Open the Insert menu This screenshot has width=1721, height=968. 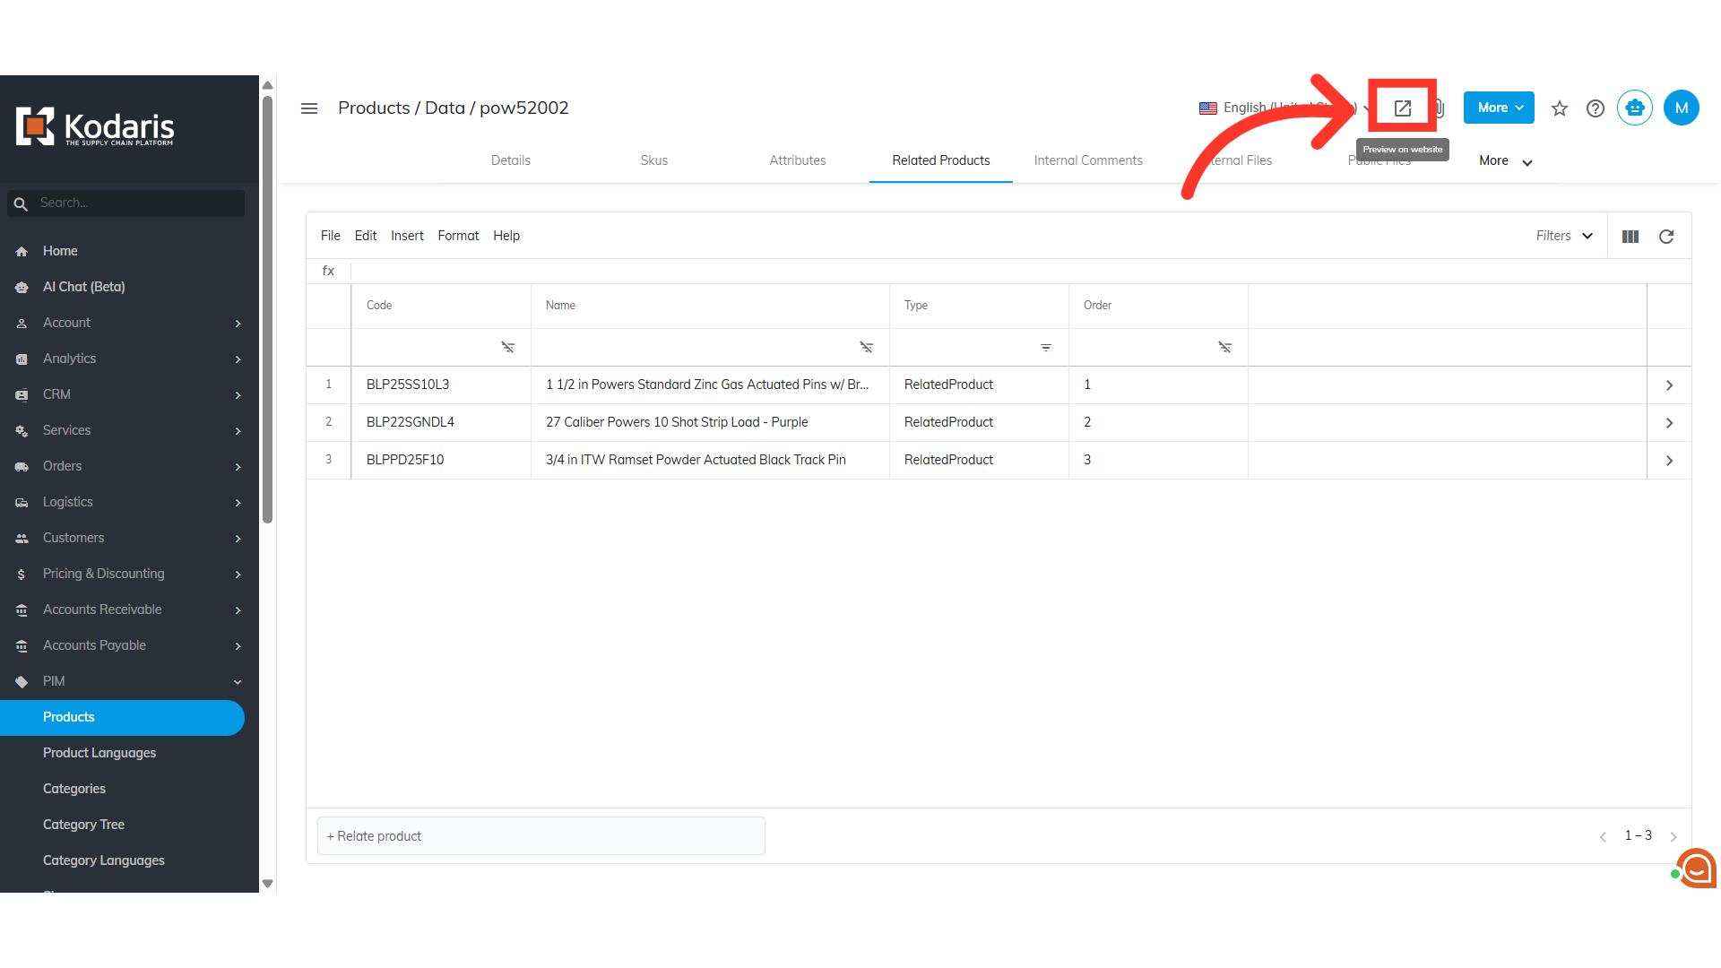pos(407,236)
